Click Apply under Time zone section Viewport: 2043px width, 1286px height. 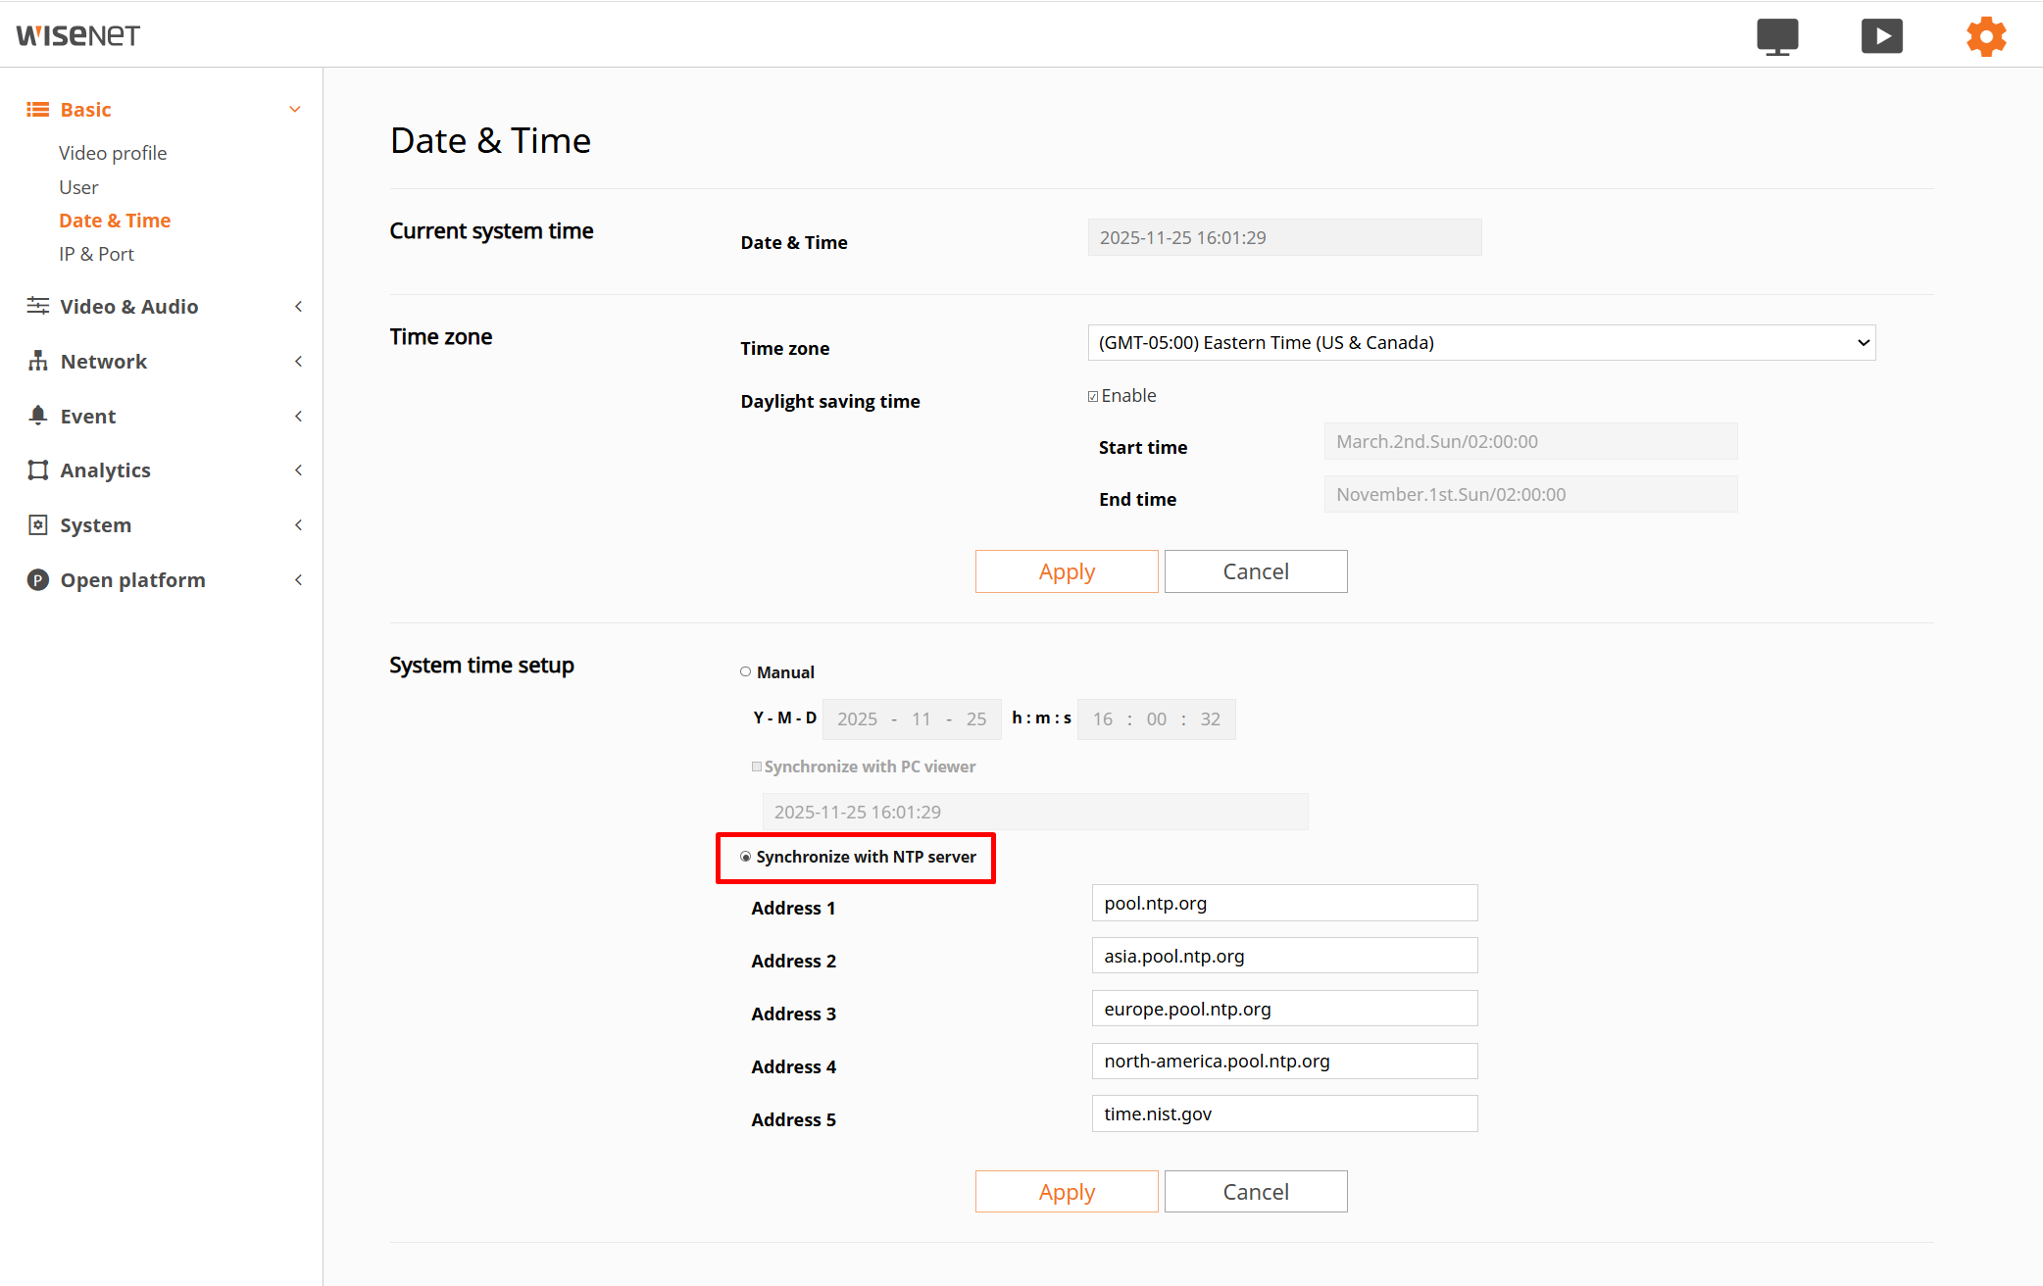click(1066, 571)
